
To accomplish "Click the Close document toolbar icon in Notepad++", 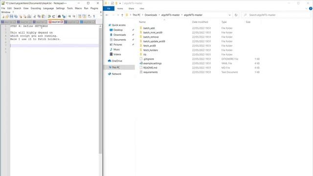I will 21,17.
